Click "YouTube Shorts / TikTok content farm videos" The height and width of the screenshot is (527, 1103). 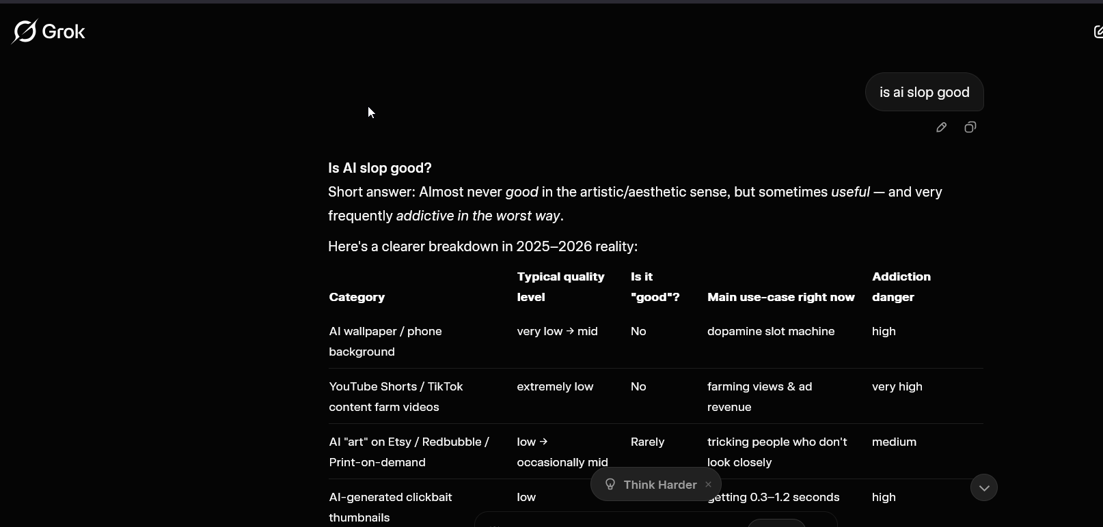pos(396,397)
